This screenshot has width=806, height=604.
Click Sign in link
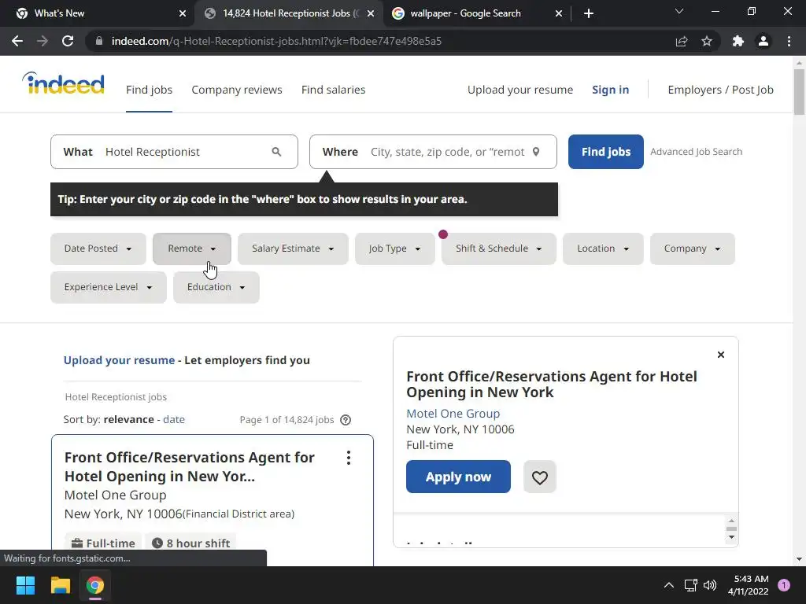(611, 90)
